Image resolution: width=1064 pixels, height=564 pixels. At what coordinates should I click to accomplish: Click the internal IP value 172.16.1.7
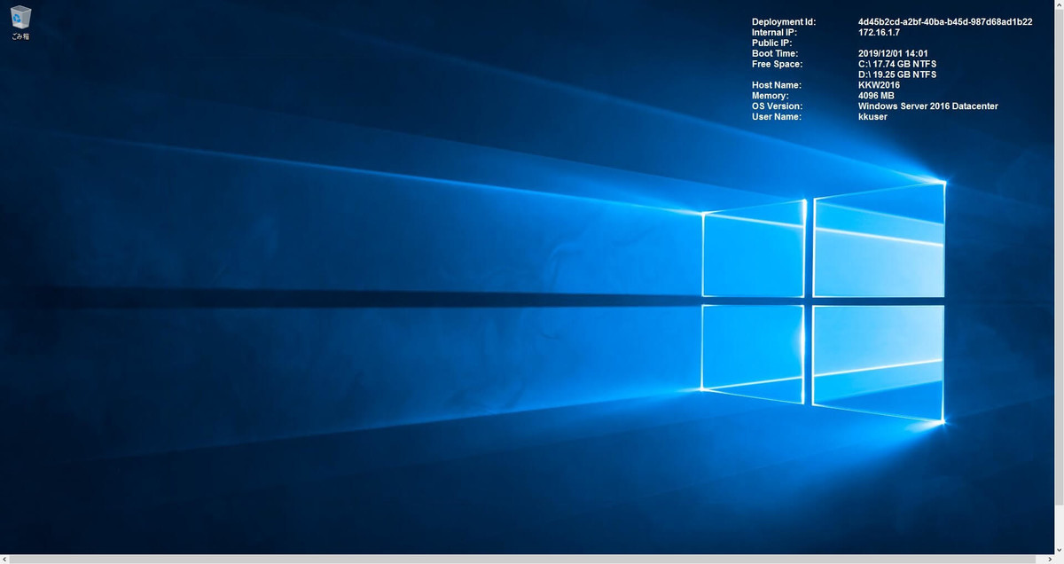(x=879, y=33)
